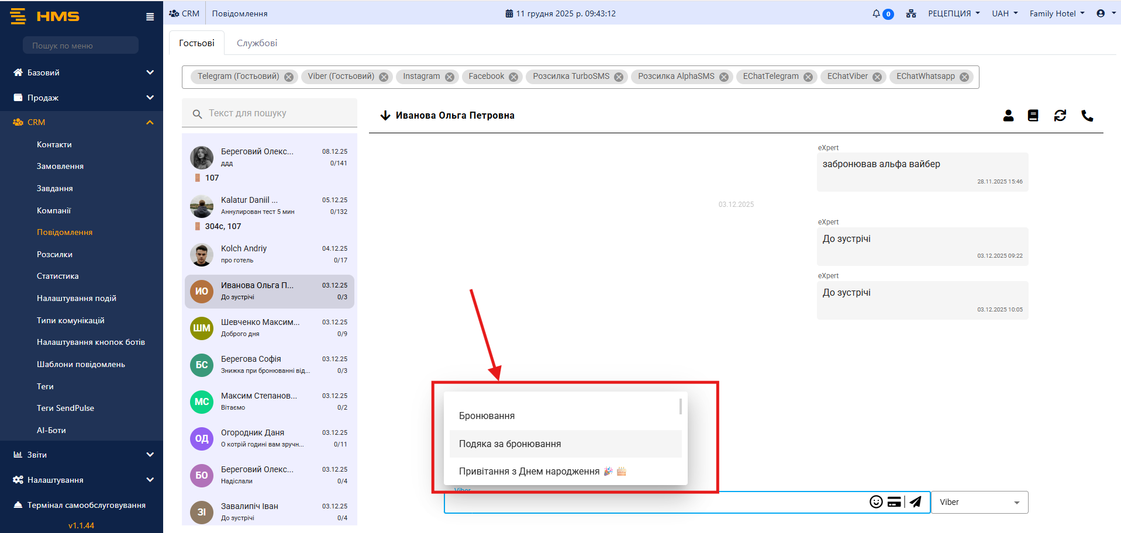
Task: Click the payment card icon in message box
Action: (894, 502)
